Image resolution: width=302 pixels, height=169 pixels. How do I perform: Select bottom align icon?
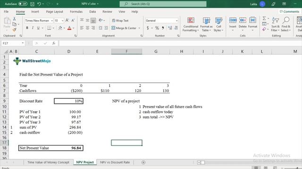tap(93, 20)
